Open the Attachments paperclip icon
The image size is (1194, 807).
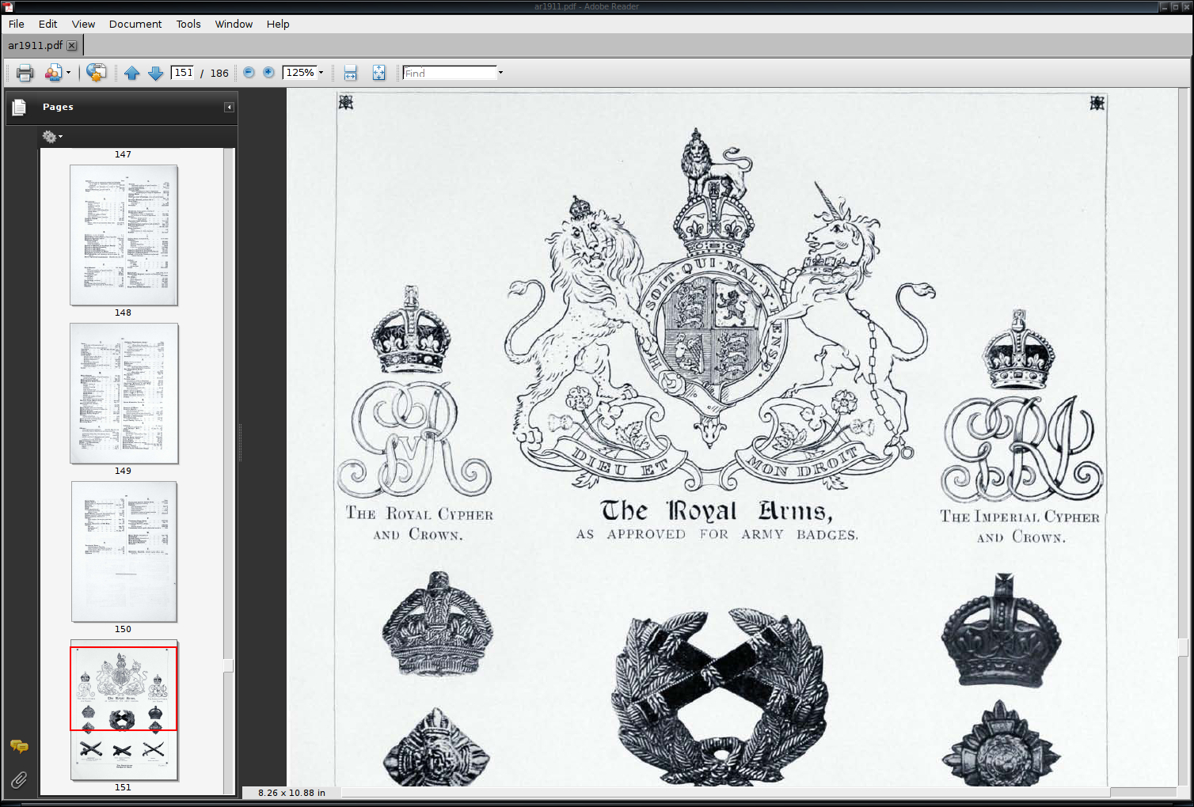coord(19,780)
